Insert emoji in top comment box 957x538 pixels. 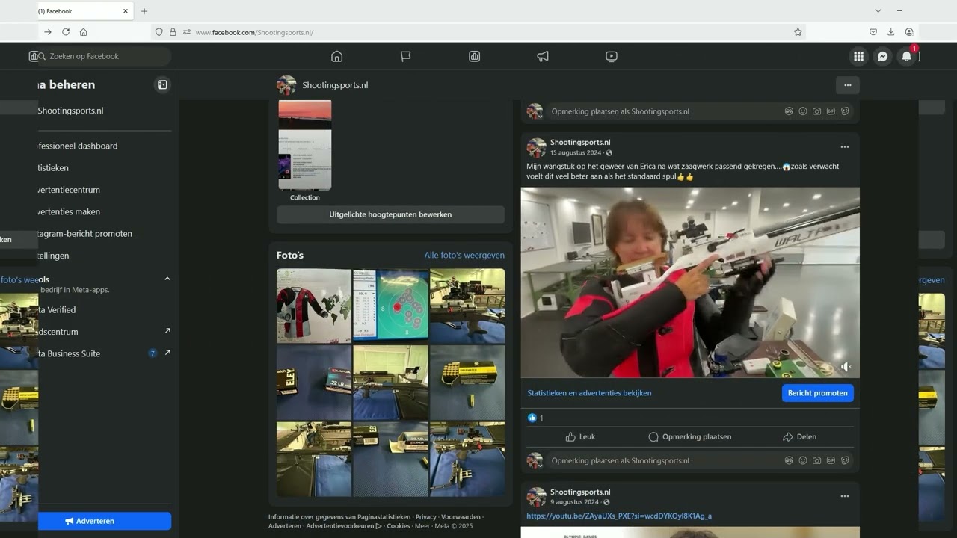click(803, 111)
